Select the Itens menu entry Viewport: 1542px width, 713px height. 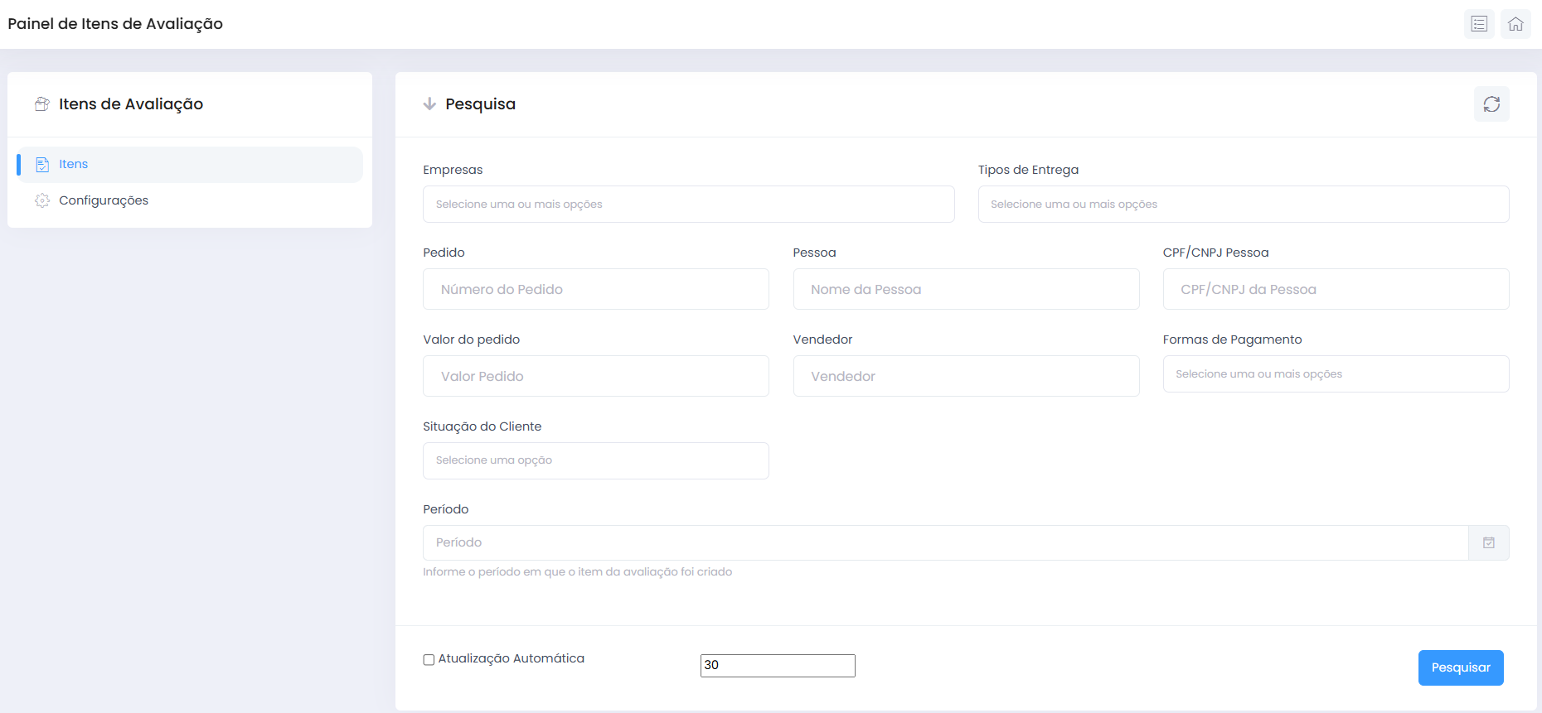[74, 165]
